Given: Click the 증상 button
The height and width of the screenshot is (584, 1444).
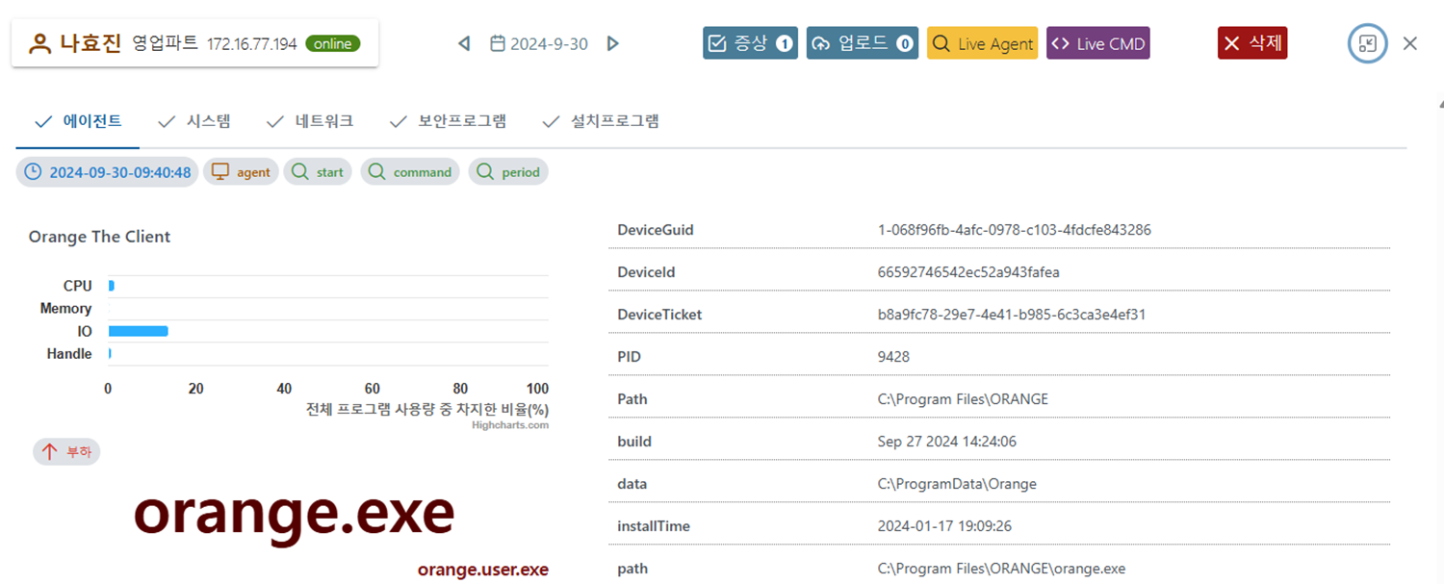Looking at the screenshot, I should (750, 43).
